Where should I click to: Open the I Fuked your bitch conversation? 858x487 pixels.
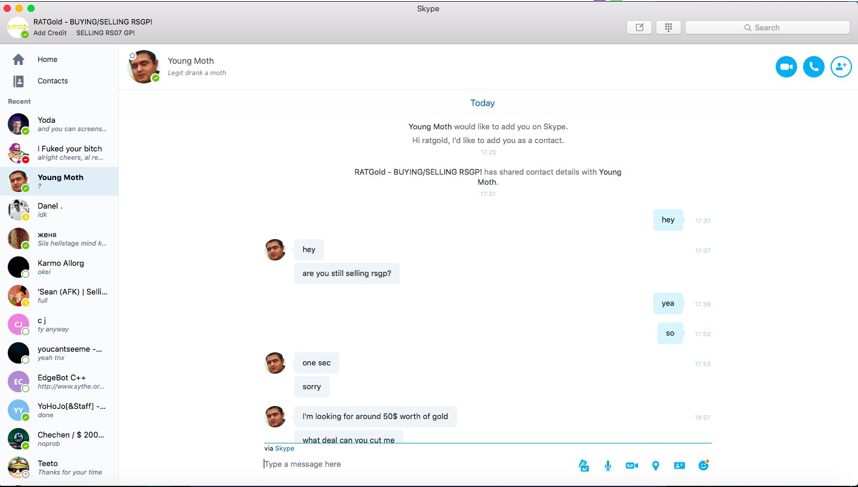click(x=59, y=153)
